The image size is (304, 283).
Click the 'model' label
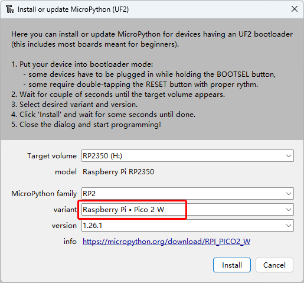pos(66,172)
